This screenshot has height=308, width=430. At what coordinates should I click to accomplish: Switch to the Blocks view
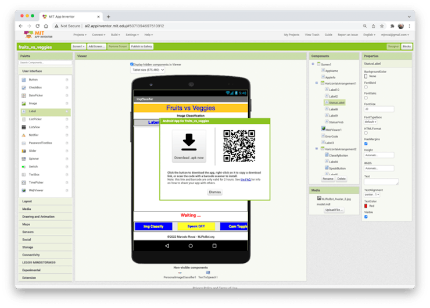point(407,46)
